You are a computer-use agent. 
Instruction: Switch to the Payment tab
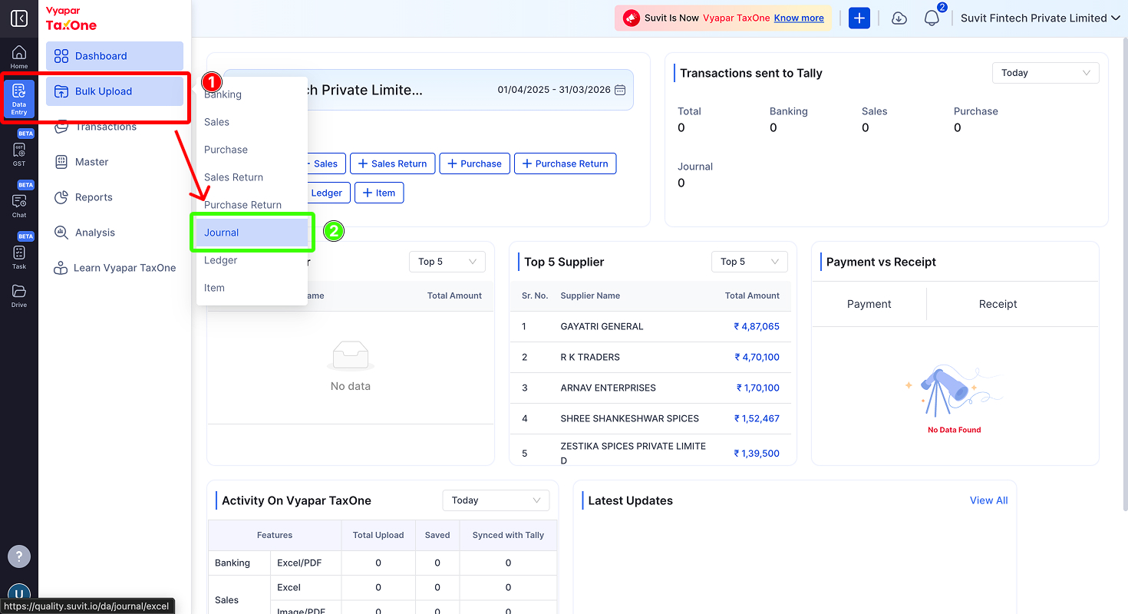click(x=869, y=304)
